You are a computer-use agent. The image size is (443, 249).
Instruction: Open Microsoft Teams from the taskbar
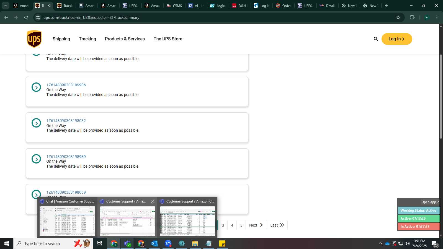point(127,243)
